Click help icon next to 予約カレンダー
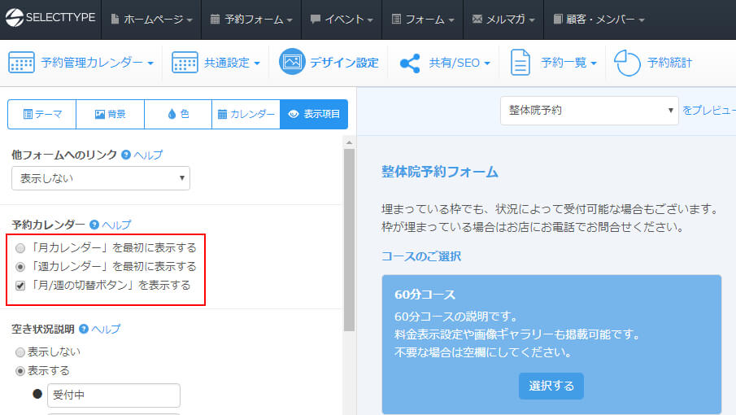This screenshot has height=415, width=736. pyautogui.click(x=94, y=225)
